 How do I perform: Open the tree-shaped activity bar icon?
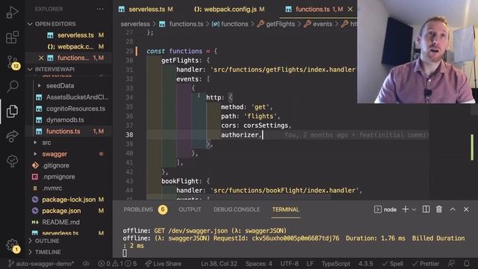click(12, 161)
